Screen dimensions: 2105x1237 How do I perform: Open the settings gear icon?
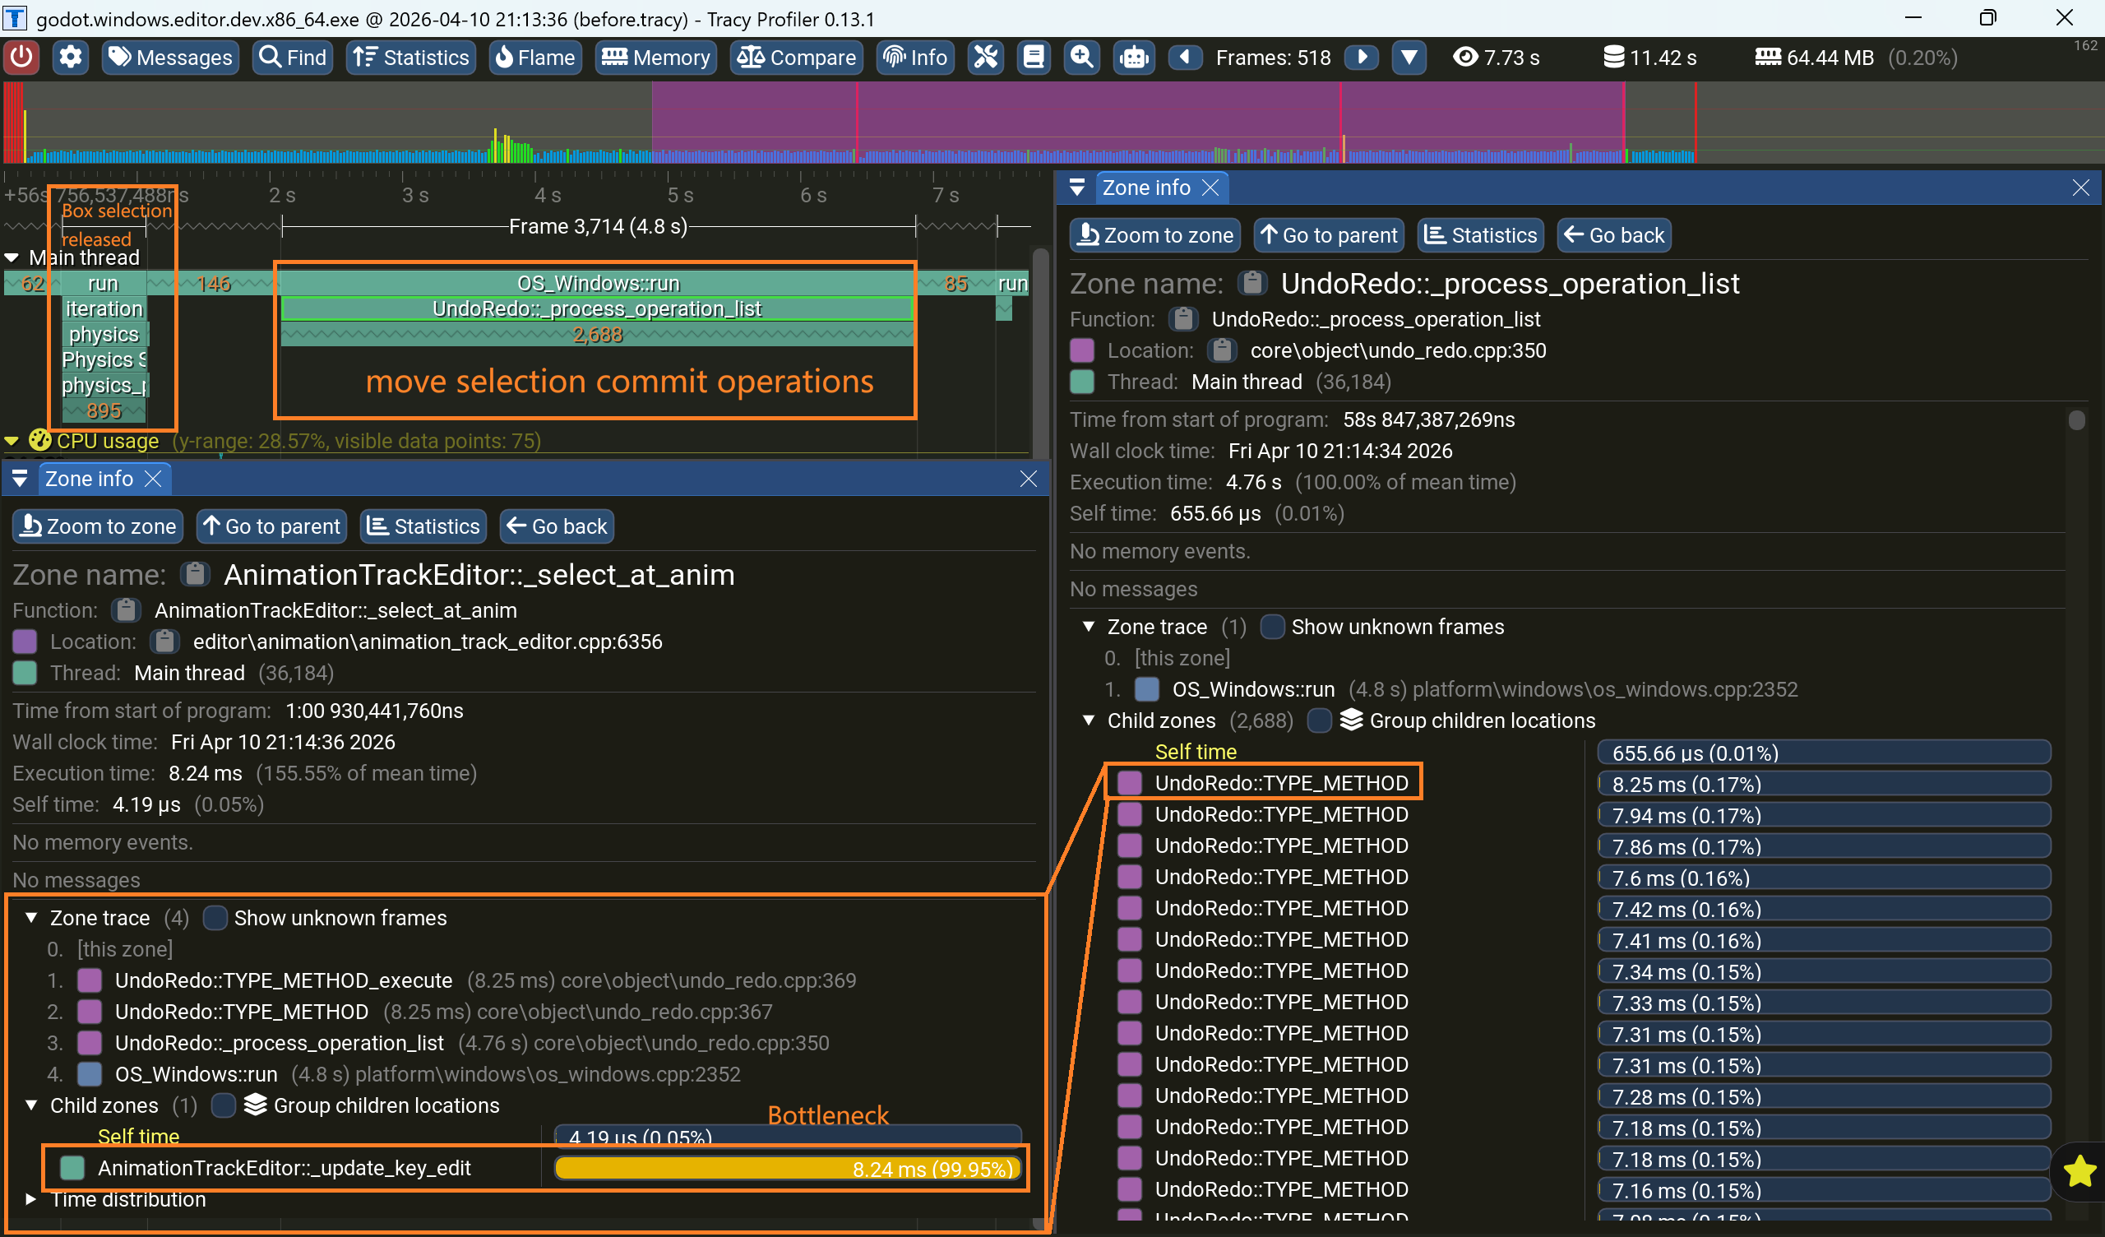click(x=71, y=57)
